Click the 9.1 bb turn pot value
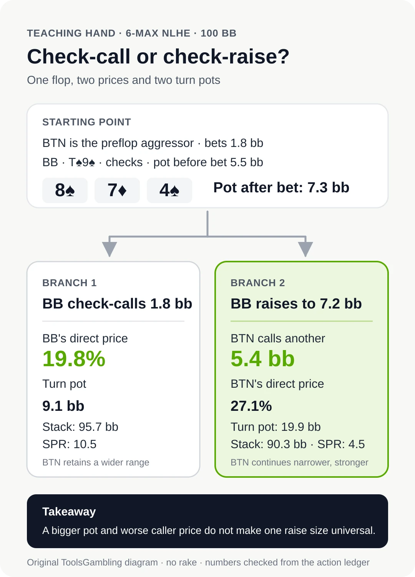Screen dimensions: 415x577 pyautogui.click(x=63, y=406)
